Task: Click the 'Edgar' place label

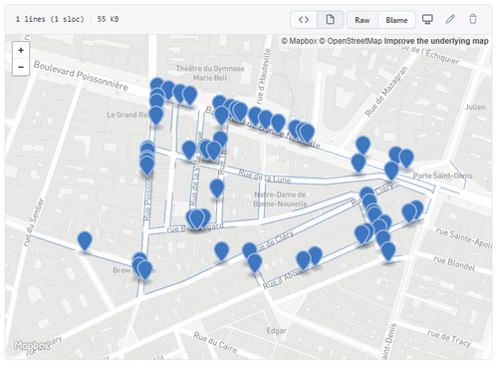Action: pos(276,330)
